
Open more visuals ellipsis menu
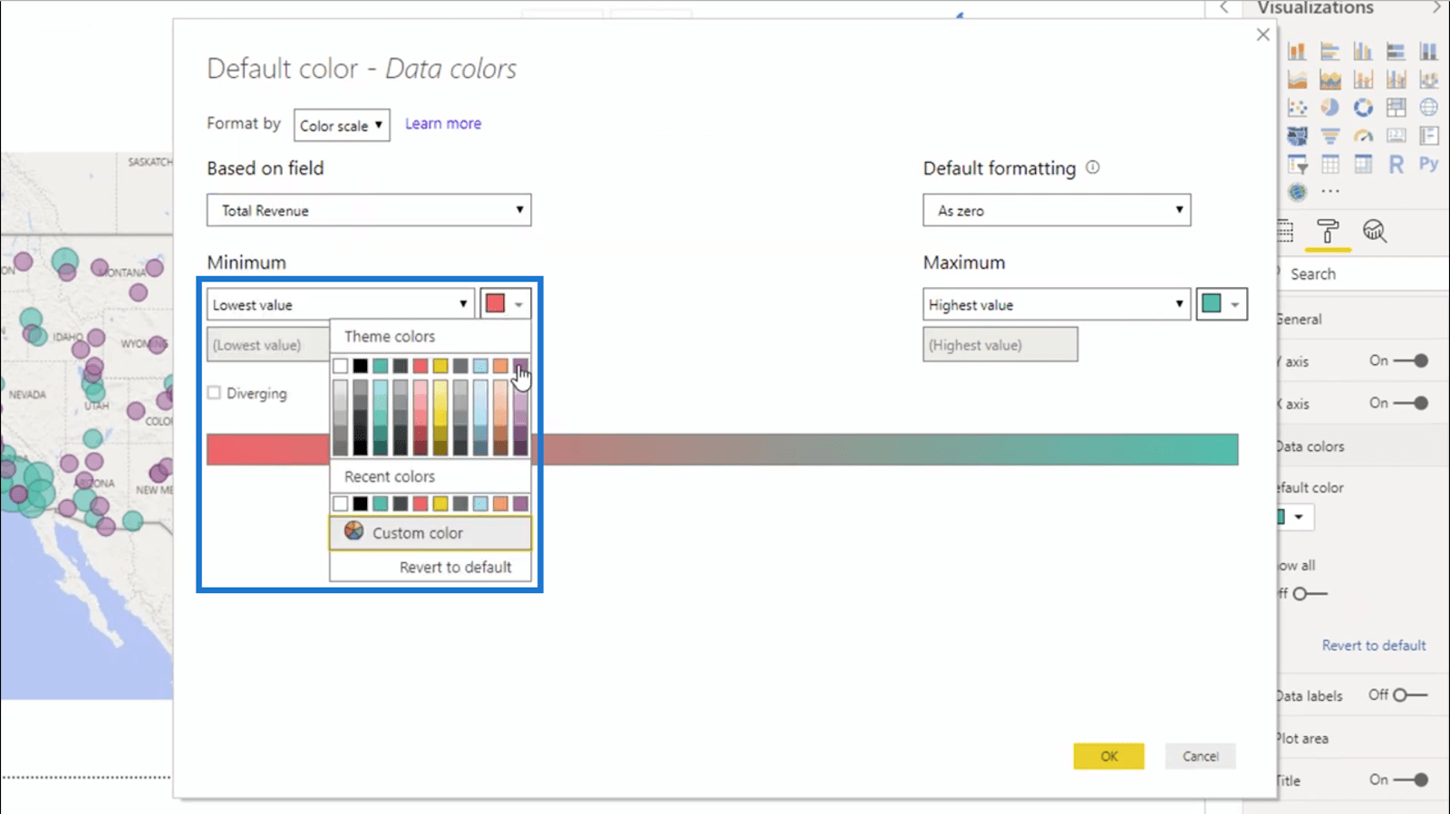point(1329,192)
